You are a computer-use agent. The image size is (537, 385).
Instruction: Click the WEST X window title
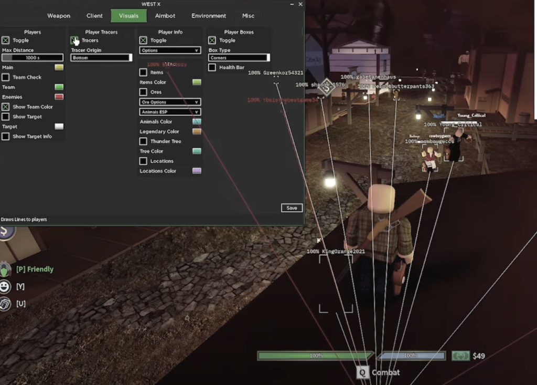point(151,4)
